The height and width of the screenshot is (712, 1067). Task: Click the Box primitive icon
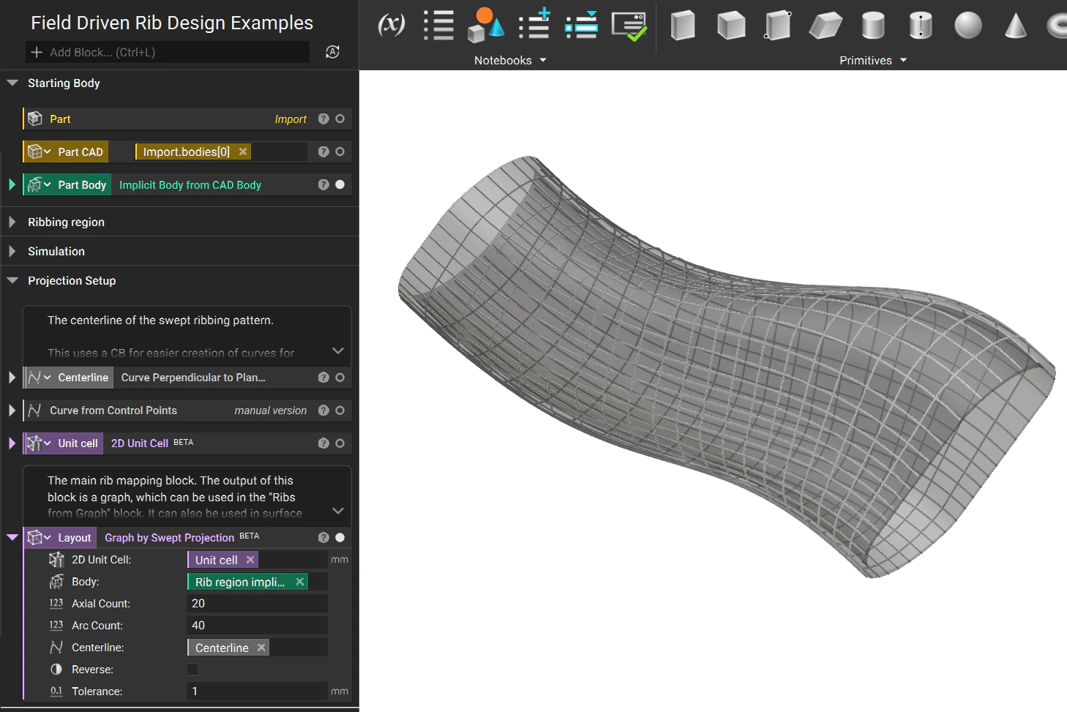[683, 26]
